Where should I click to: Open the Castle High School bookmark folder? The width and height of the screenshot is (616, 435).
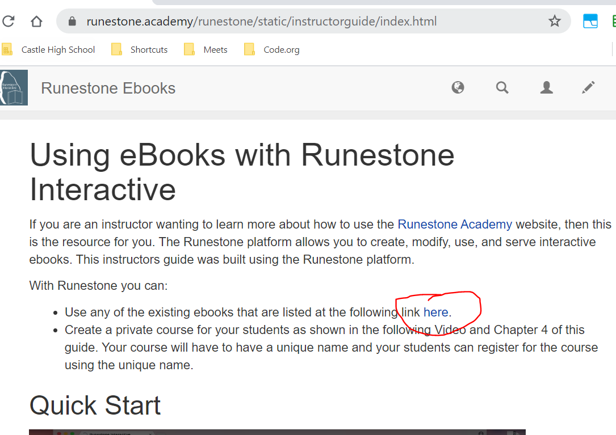(49, 50)
